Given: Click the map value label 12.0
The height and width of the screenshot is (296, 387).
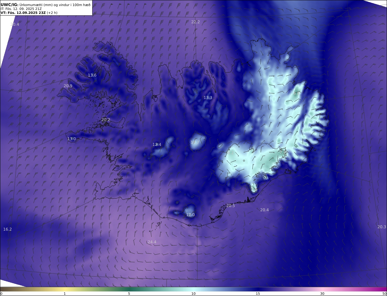Looking at the screenshot, I should pyautogui.click(x=190, y=215).
